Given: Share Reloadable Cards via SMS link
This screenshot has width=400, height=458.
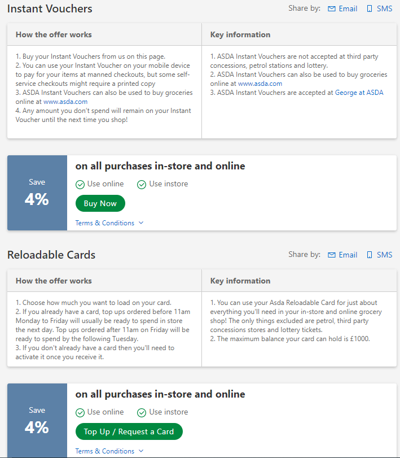Looking at the screenshot, I should coord(384,255).
